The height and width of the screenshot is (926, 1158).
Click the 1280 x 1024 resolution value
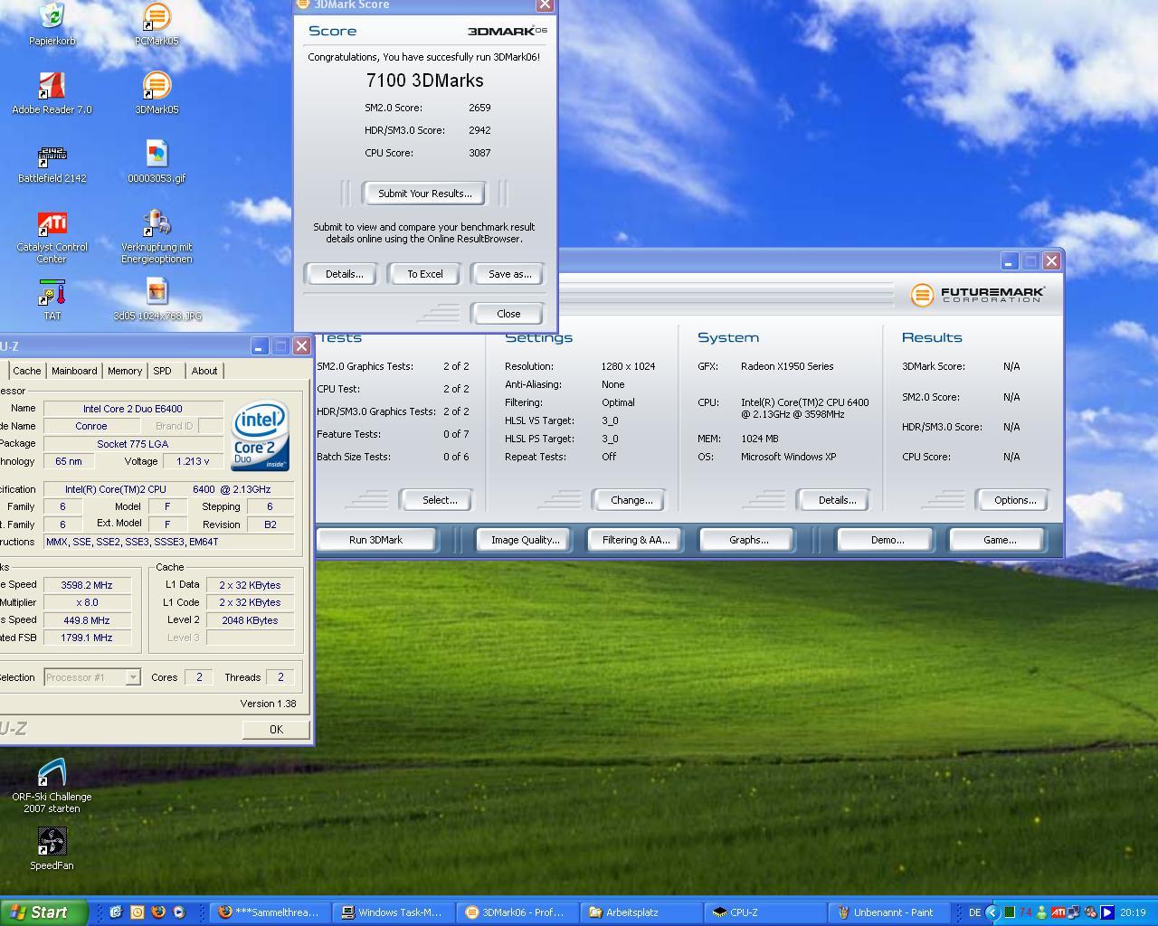(x=628, y=366)
